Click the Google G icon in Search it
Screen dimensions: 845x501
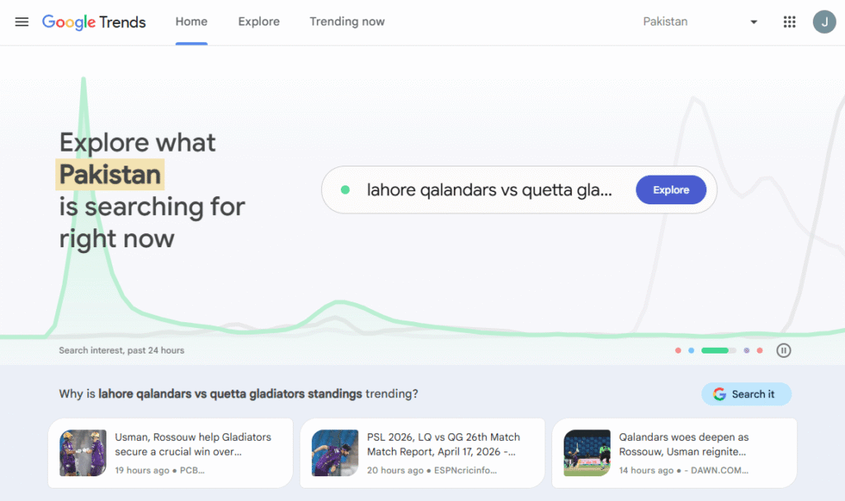720,395
